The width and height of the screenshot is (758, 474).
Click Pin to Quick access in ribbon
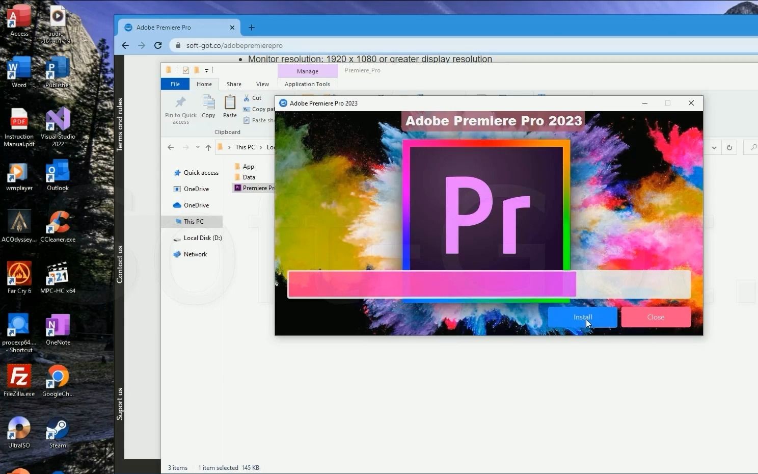181,110
